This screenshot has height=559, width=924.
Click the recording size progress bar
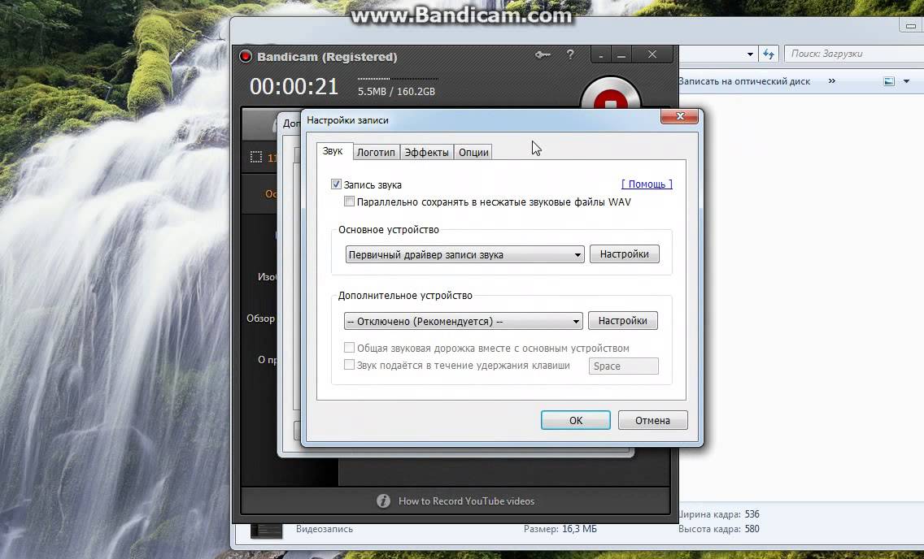[398, 78]
